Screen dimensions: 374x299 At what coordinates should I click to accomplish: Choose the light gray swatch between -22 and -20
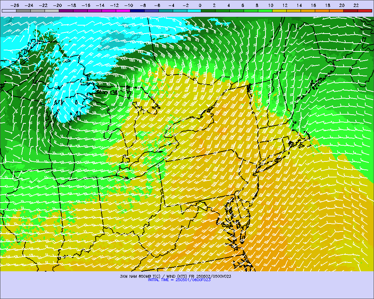point(52,11)
